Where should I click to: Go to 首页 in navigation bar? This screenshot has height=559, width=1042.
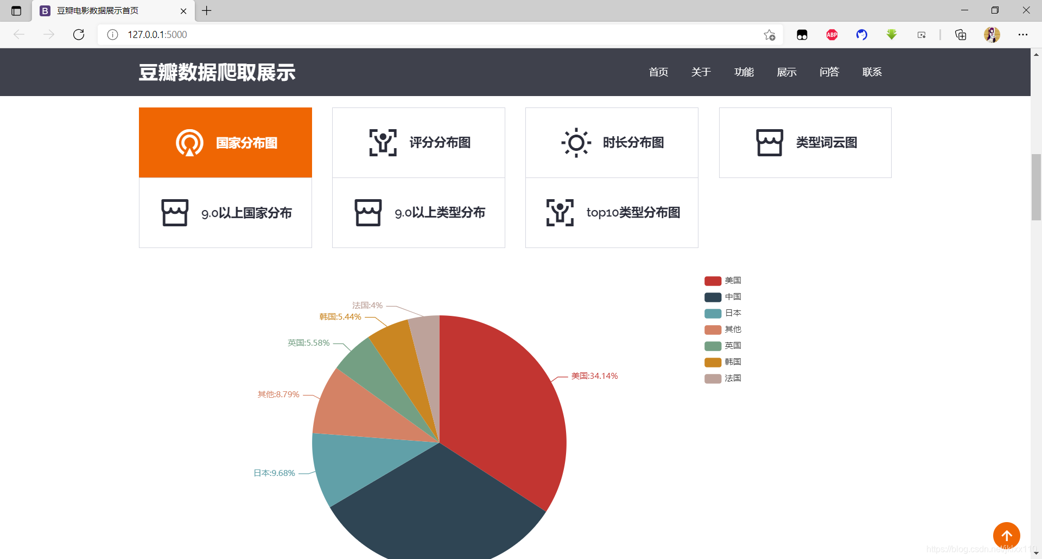point(658,72)
